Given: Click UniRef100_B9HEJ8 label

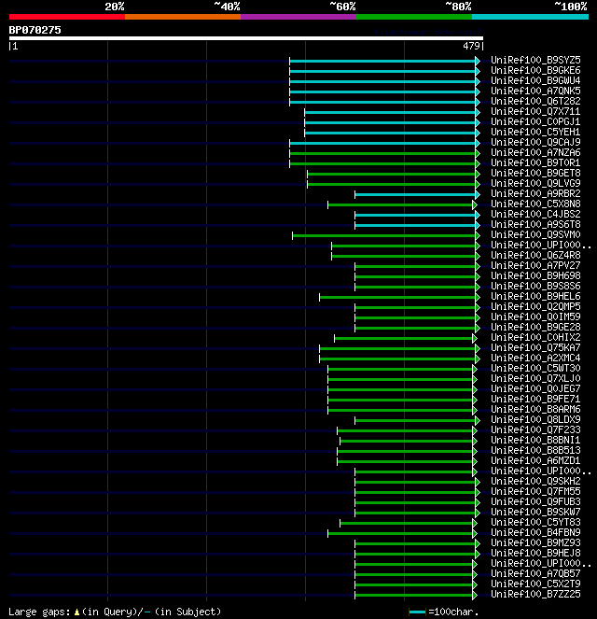Looking at the screenshot, I should [x=535, y=553].
